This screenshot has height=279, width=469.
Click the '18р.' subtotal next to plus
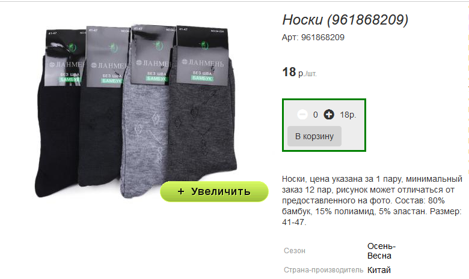pyautogui.click(x=348, y=115)
